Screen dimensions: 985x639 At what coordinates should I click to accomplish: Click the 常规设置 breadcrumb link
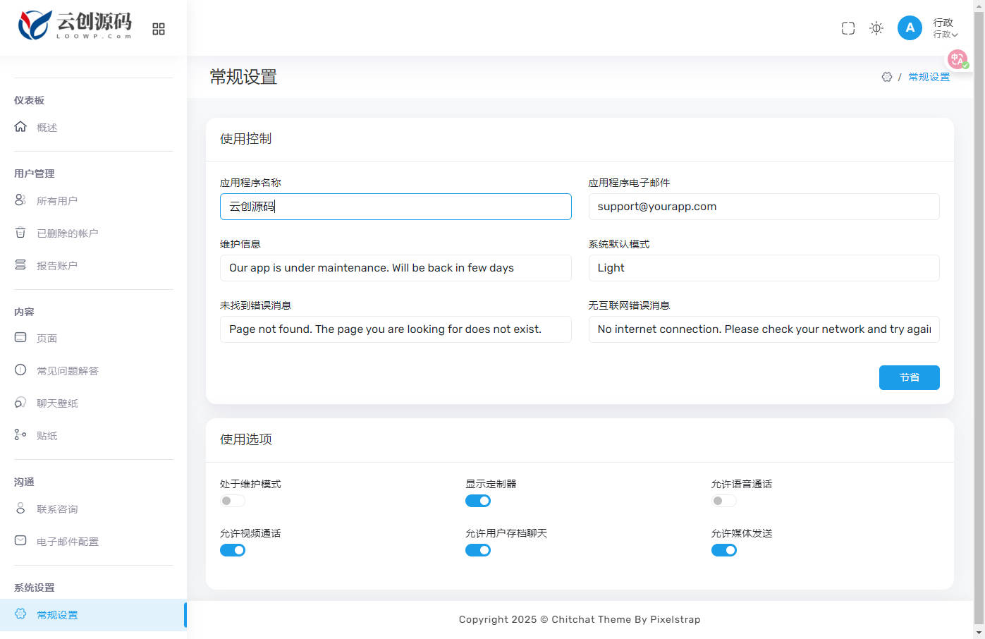tap(929, 77)
